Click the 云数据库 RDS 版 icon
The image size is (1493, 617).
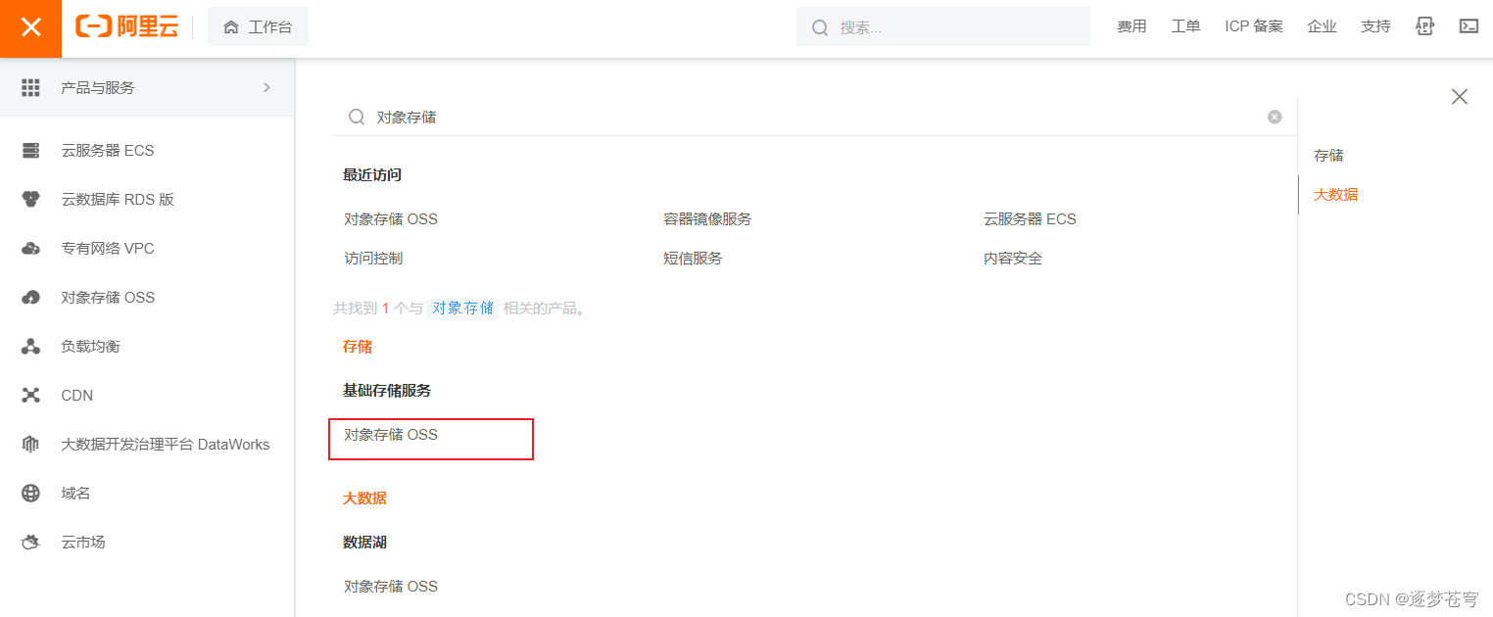pyautogui.click(x=30, y=200)
